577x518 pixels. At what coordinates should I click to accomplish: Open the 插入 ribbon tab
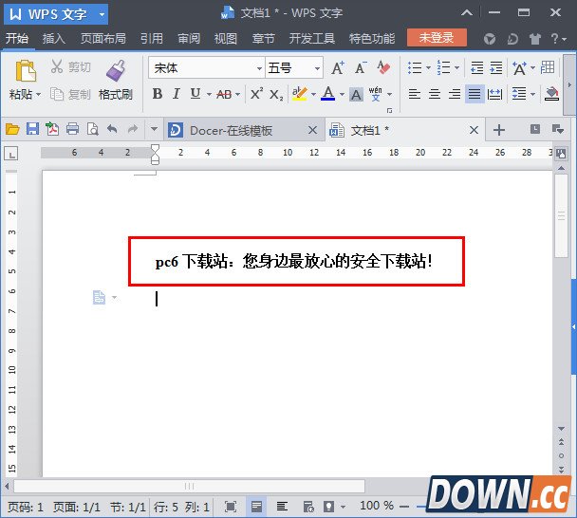[x=54, y=39]
